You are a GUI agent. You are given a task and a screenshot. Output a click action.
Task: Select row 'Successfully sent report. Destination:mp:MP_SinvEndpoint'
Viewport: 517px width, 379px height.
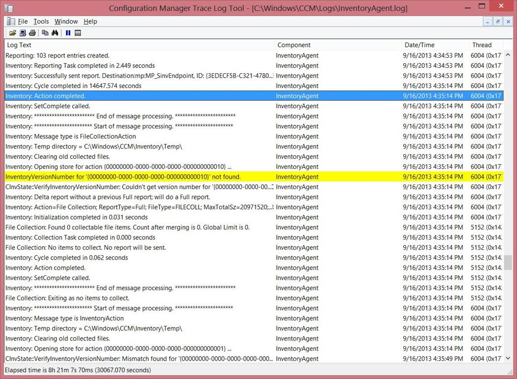[x=254, y=76]
